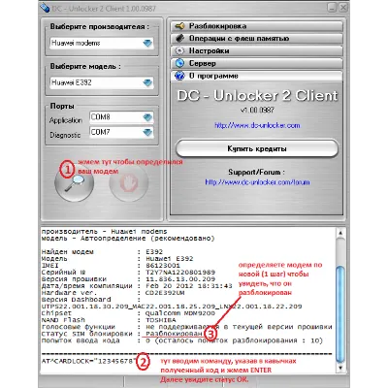The height and width of the screenshot is (388, 388).
Task: Click the globe icon beside Сервер
Action: [179, 63]
